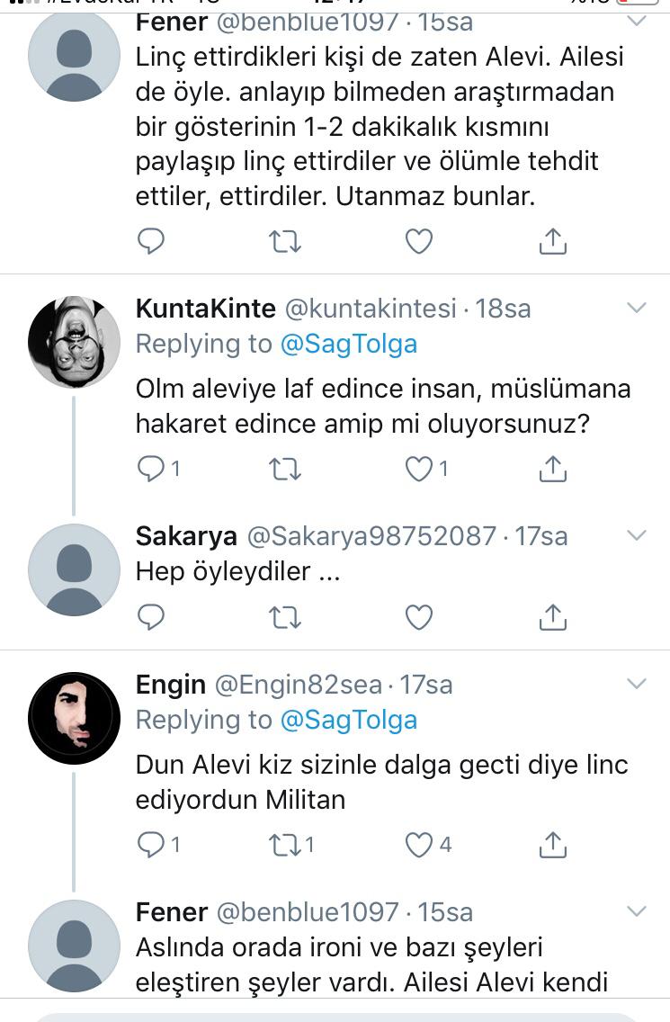This screenshot has width=670, height=1022.
Task: Reply to Sakarya's tweet
Action: 151,617
